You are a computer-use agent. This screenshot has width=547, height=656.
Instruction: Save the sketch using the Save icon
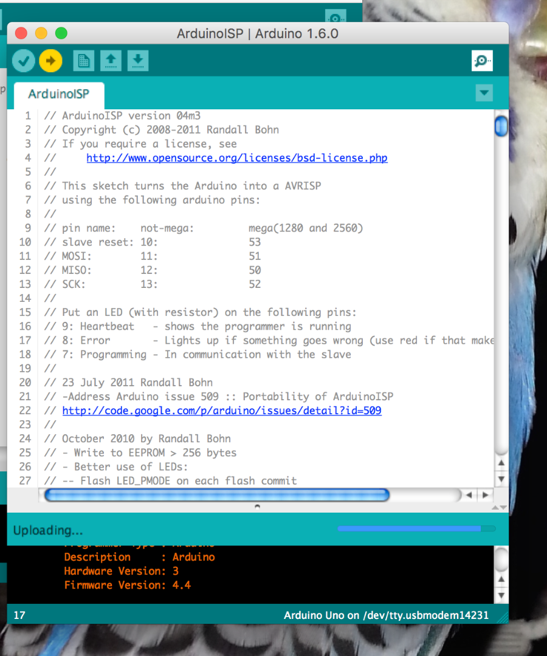click(x=137, y=60)
